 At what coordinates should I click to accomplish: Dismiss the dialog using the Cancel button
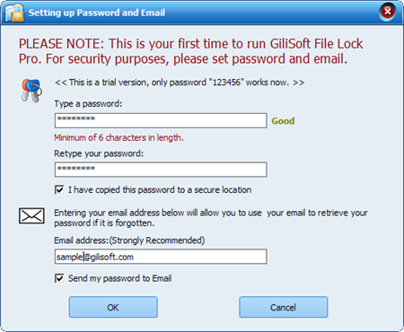pyautogui.click(x=283, y=307)
